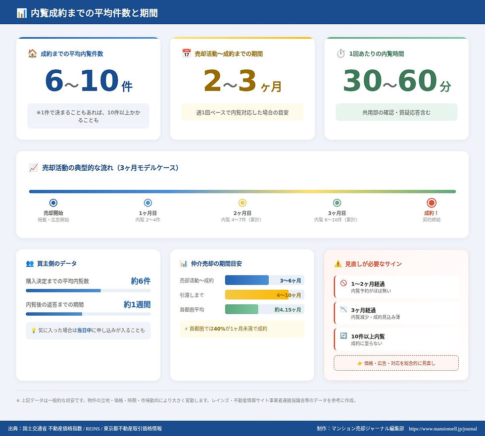Click the 制作：マンション売却ジャーナル編集部 credit
Image resolution: width=485 pixels, height=436 pixels.
[360, 429]
